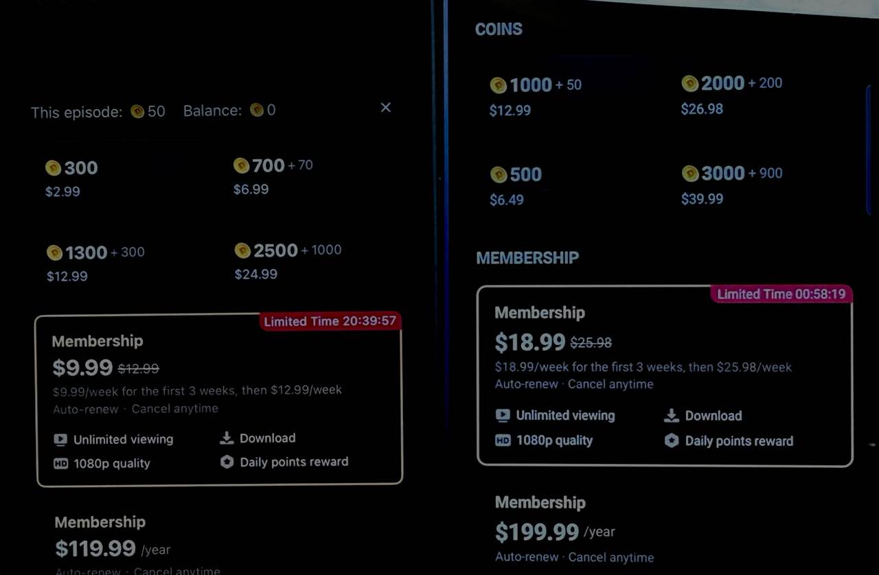Screen dimensions: 879x575
Task: Click the HD 1080p quality icon in $9.99 plan
Action: click(x=60, y=463)
